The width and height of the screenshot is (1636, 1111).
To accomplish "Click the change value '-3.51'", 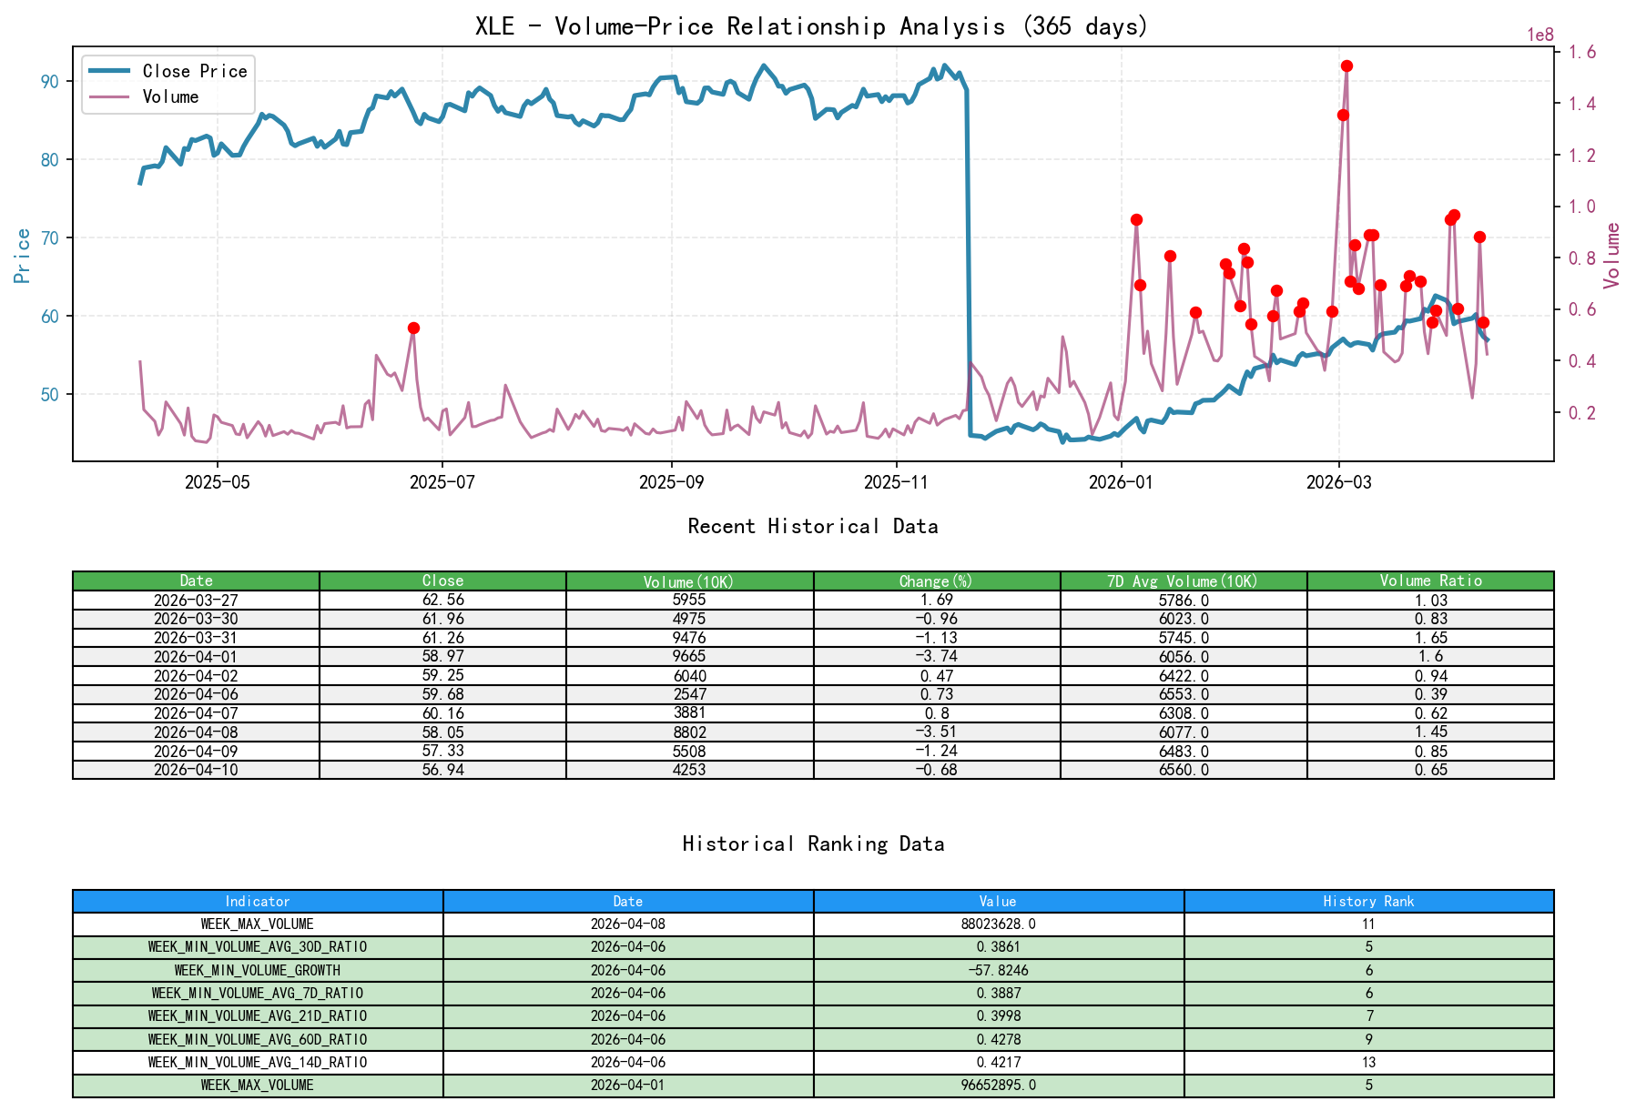I will (936, 732).
